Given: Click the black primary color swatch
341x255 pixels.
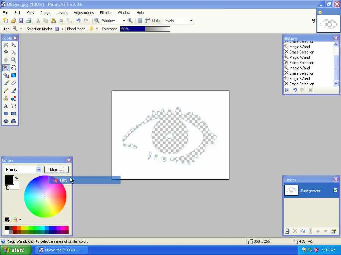Looking at the screenshot, I should (9, 180).
